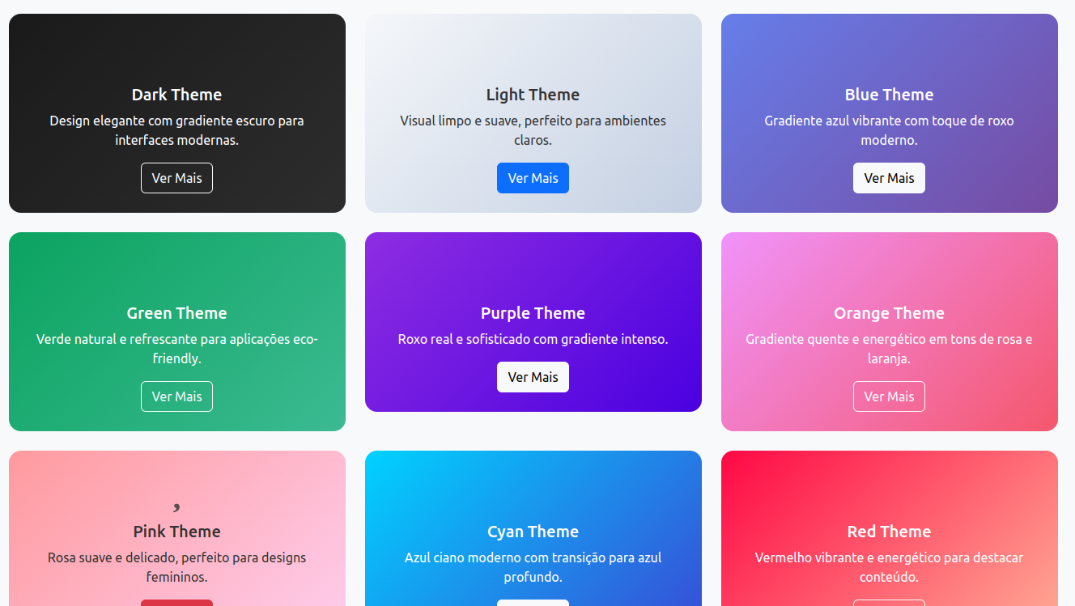Click the Purple Theme title text
Viewport: 1075px width, 606px height.
pyautogui.click(x=533, y=313)
